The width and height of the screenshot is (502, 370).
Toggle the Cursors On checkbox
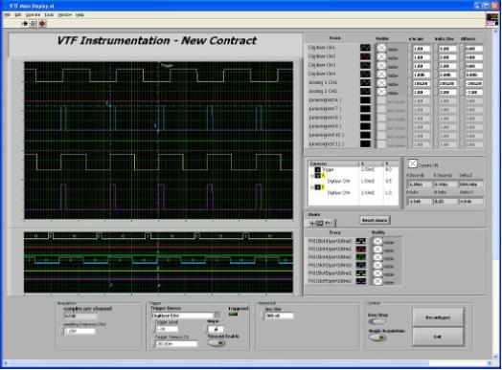click(413, 163)
